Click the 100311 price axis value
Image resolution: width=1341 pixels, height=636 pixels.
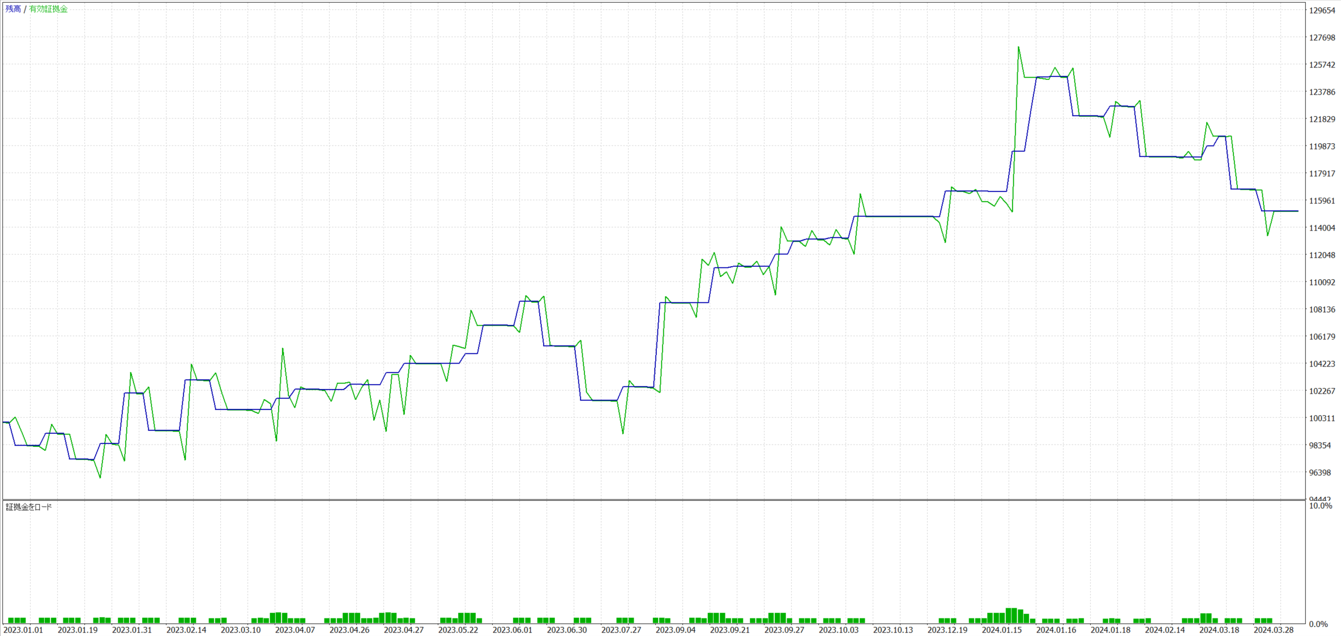point(1322,418)
